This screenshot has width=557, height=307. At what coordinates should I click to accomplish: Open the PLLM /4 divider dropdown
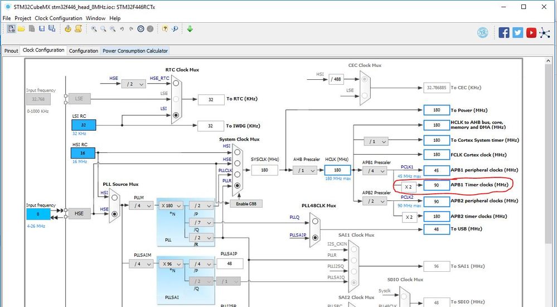[x=141, y=205]
